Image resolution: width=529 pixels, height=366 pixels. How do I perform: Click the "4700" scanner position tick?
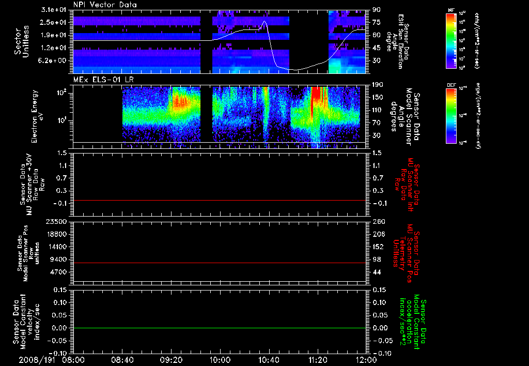pos(58,272)
